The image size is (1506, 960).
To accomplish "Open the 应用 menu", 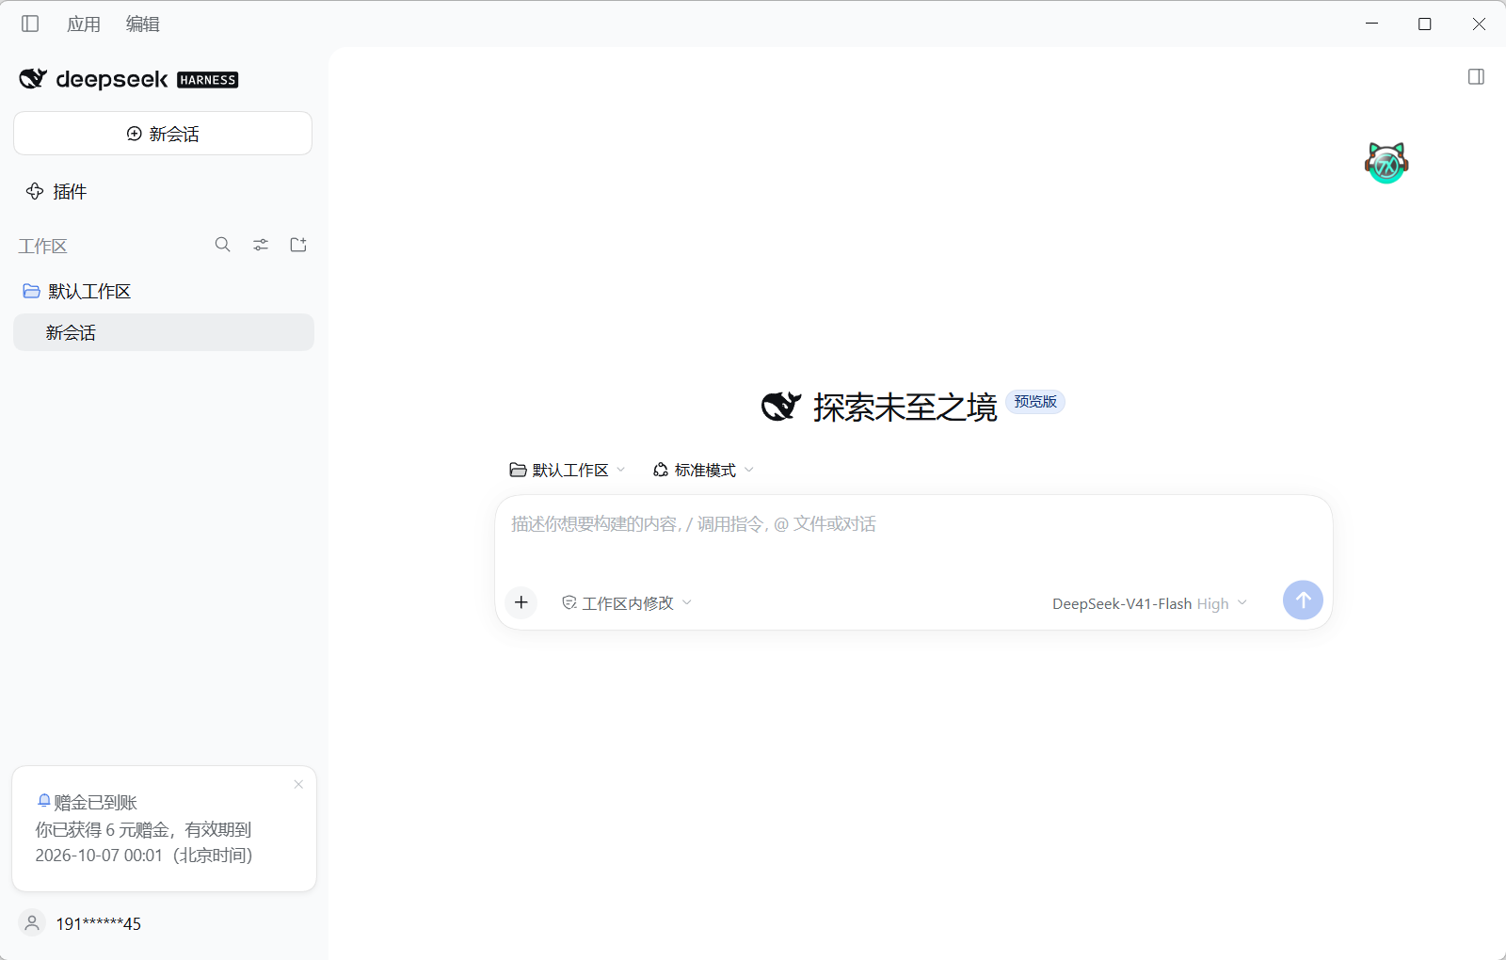I will 84,24.
